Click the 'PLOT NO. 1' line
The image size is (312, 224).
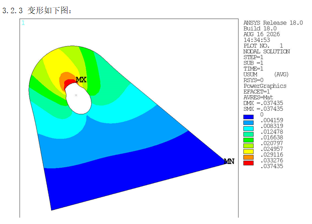point(263,45)
